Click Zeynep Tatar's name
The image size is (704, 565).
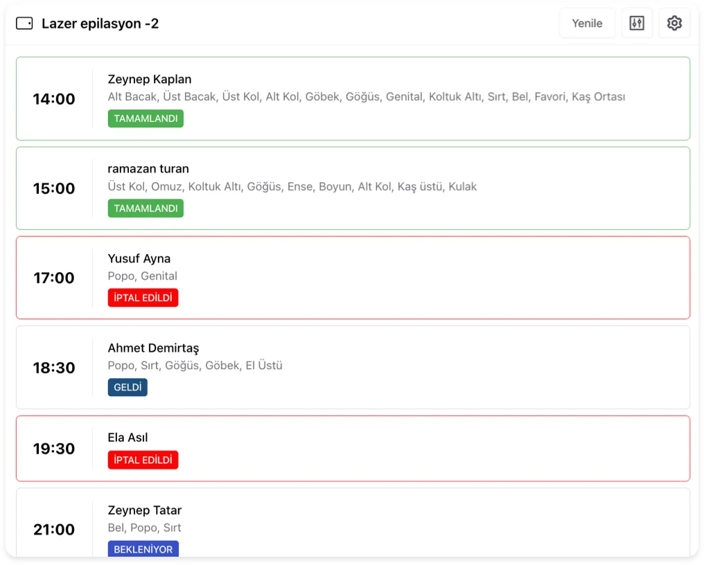pyautogui.click(x=144, y=510)
